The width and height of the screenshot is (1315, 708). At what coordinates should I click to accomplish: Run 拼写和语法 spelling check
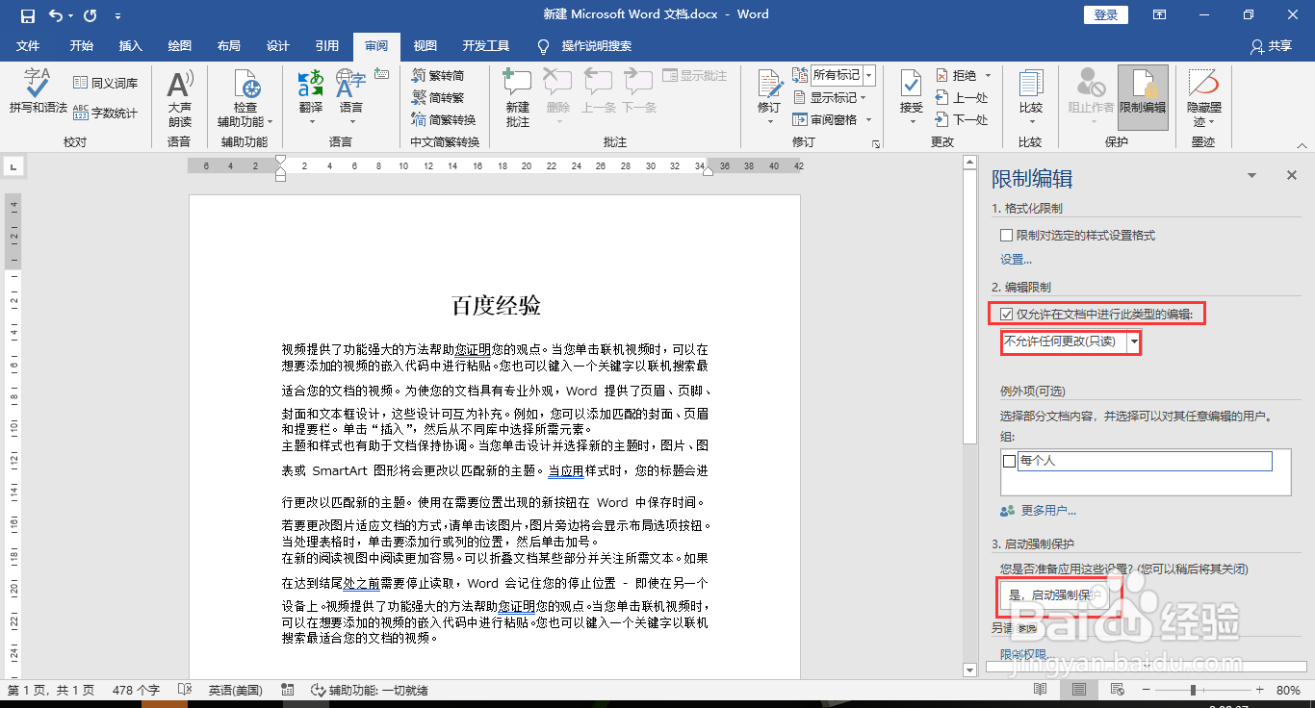tap(39, 92)
